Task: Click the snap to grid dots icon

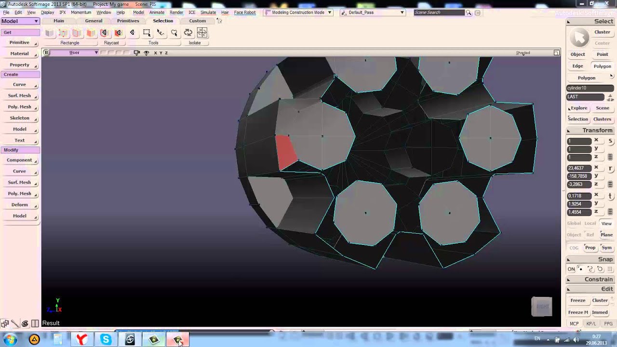Action: 610,269
